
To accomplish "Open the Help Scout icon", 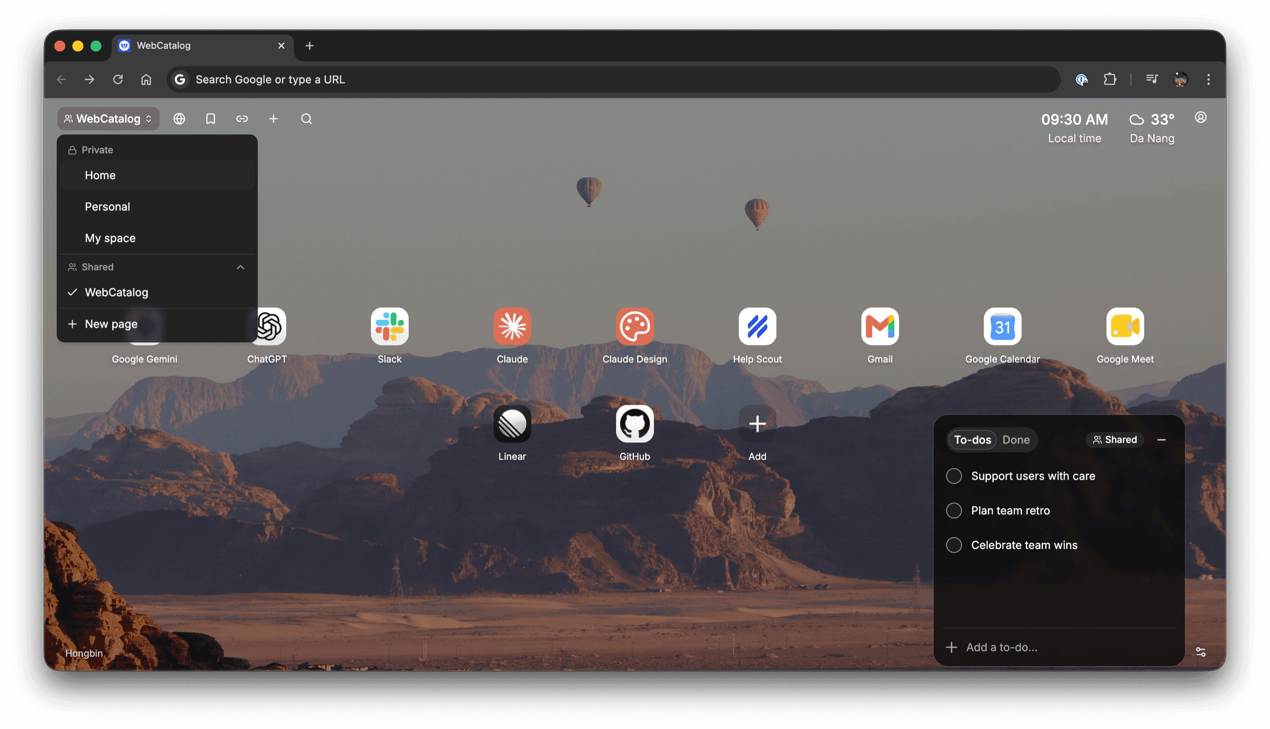I will tap(757, 326).
